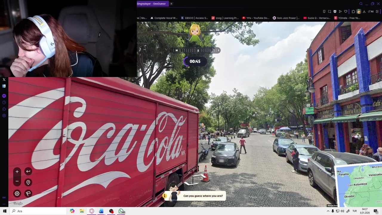The height and width of the screenshot is (215, 382).
Task: Open downloads arrow toolbar icon
Action: pos(364,11)
